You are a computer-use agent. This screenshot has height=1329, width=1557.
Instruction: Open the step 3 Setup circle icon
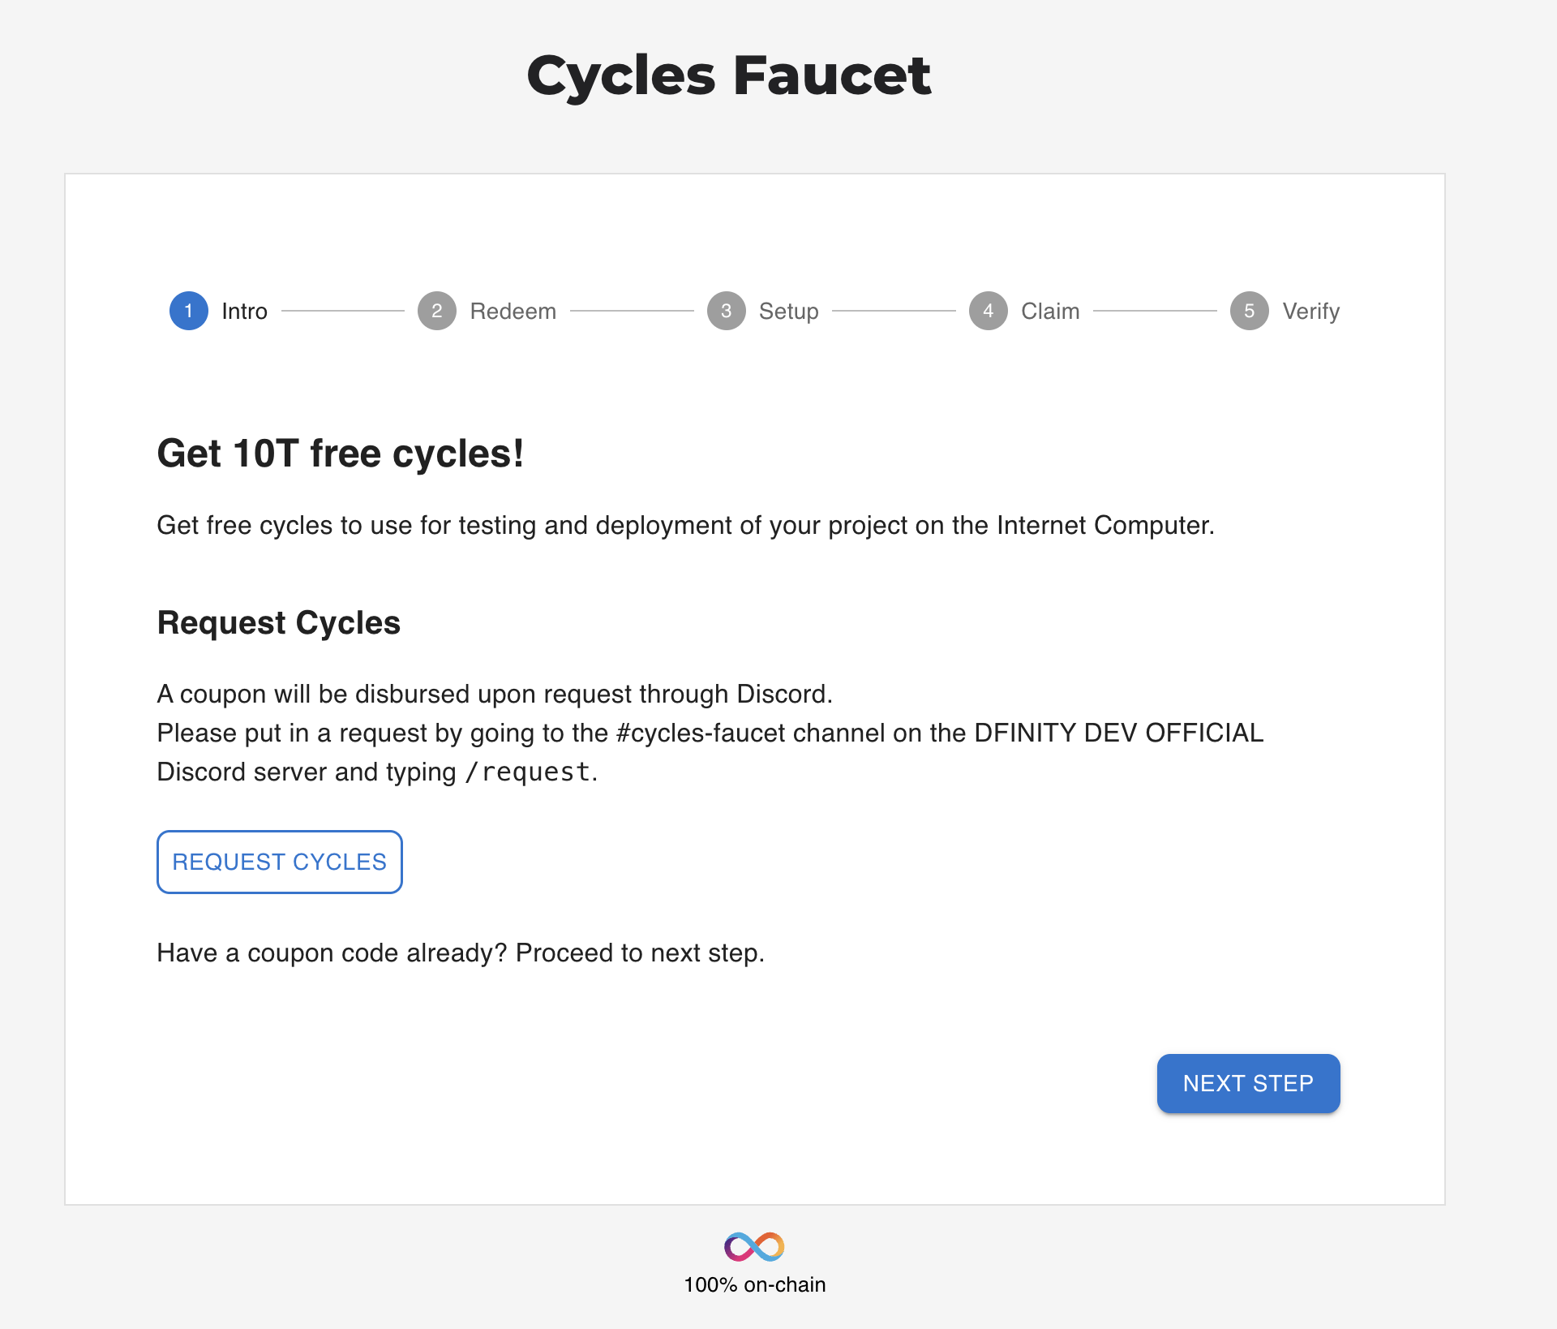(727, 311)
